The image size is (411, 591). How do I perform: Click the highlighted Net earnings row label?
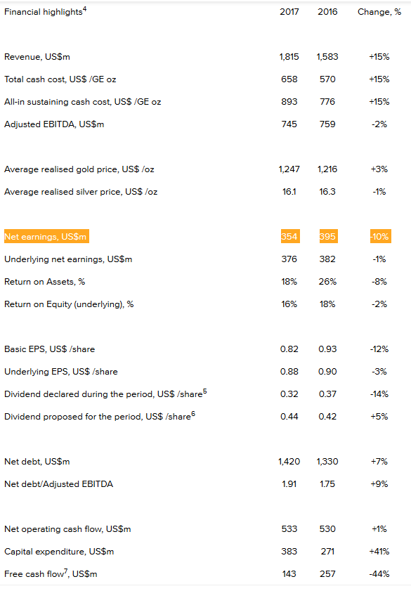click(46, 236)
